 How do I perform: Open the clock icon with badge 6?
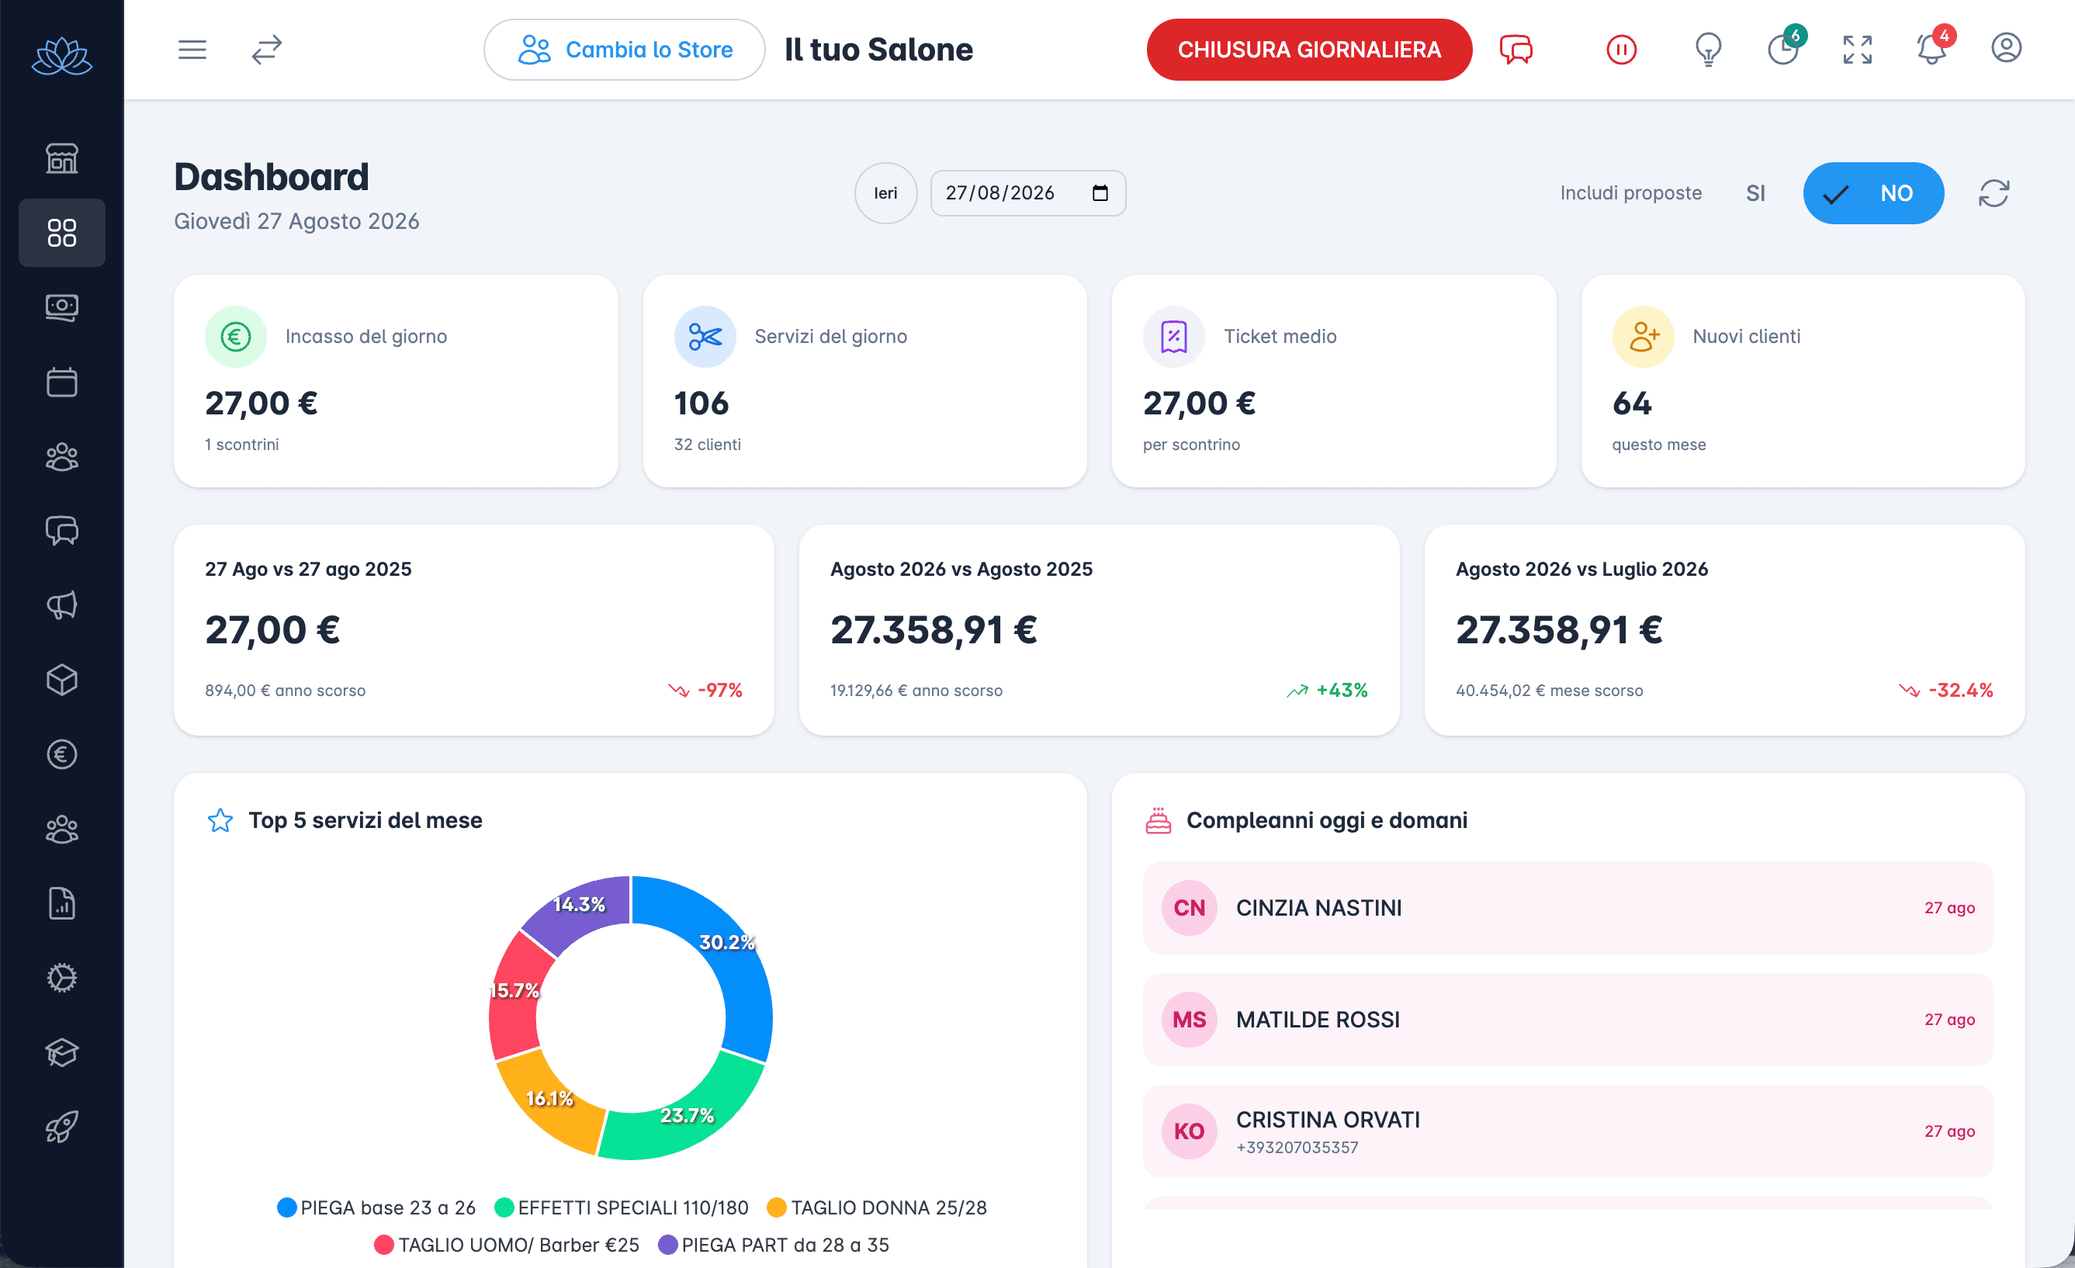click(1785, 48)
